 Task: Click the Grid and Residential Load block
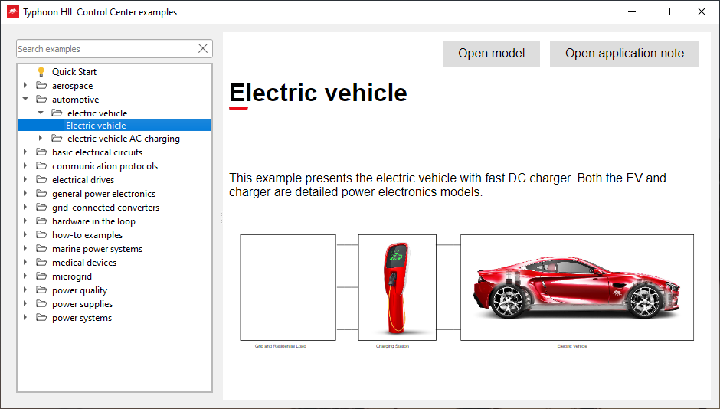(288, 287)
